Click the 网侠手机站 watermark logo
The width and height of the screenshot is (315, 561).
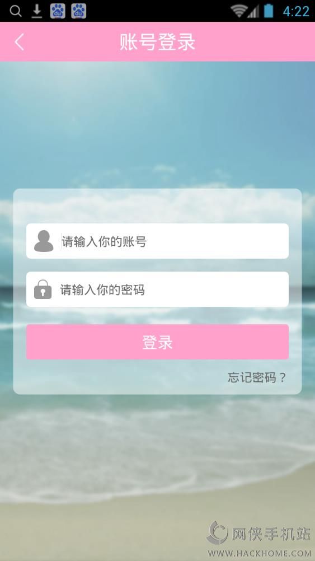click(x=258, y=534)
